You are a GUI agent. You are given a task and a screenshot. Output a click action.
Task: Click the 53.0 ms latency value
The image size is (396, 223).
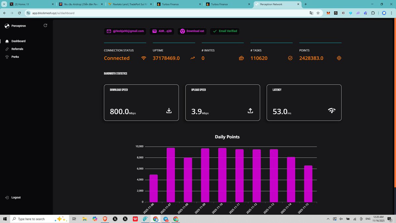pos(282,112)
